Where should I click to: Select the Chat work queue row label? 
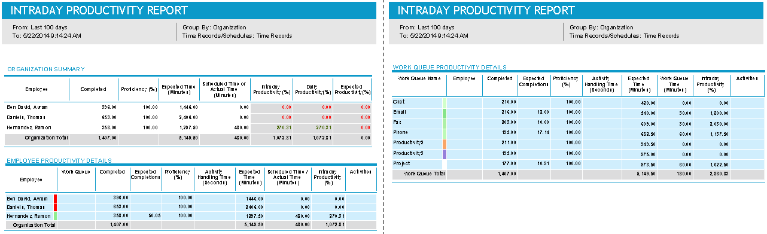(398, 102)
